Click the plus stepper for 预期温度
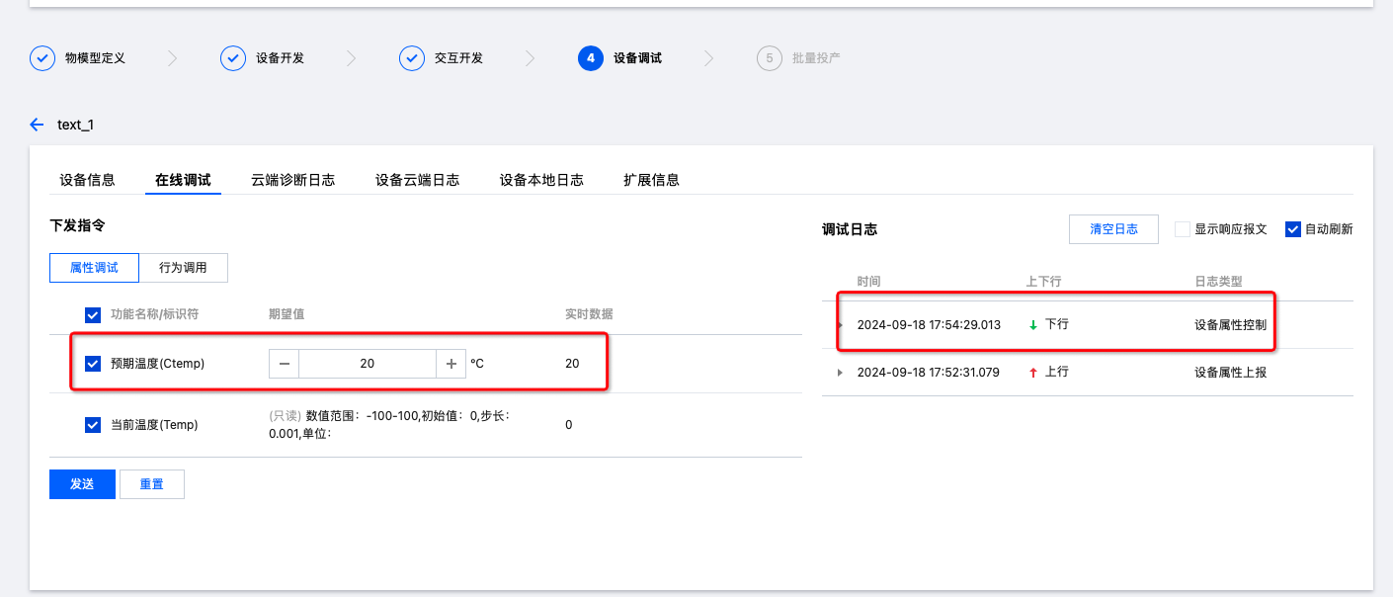 451,364
